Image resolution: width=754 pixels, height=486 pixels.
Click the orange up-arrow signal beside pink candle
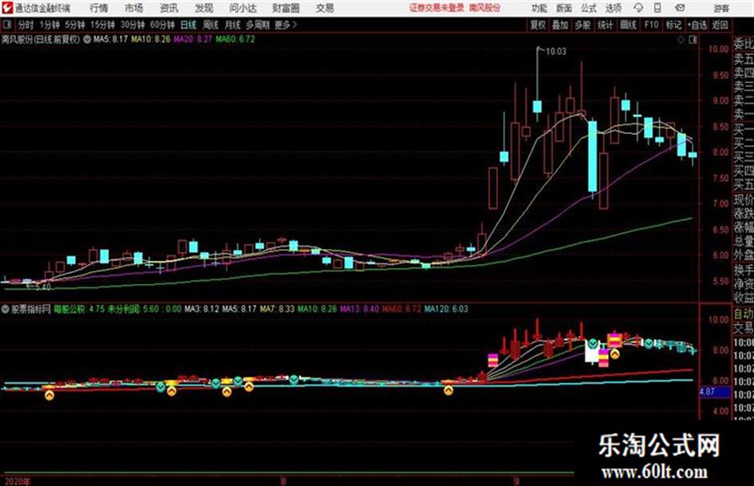click(614, 354)
